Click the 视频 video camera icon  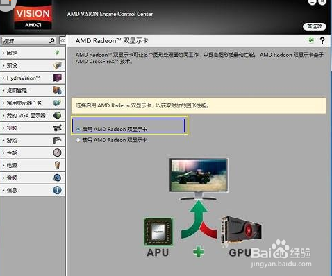57,128
